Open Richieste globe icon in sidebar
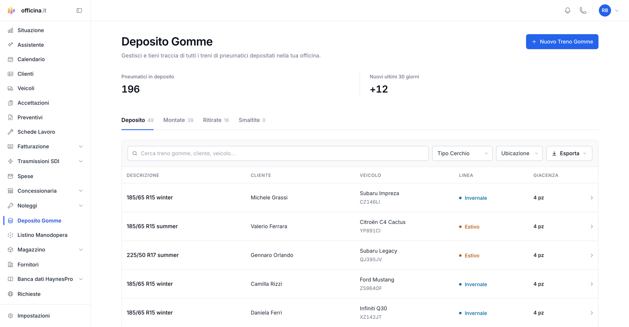Viewport: 629px width, 327px height. click(x=11, y=294)
